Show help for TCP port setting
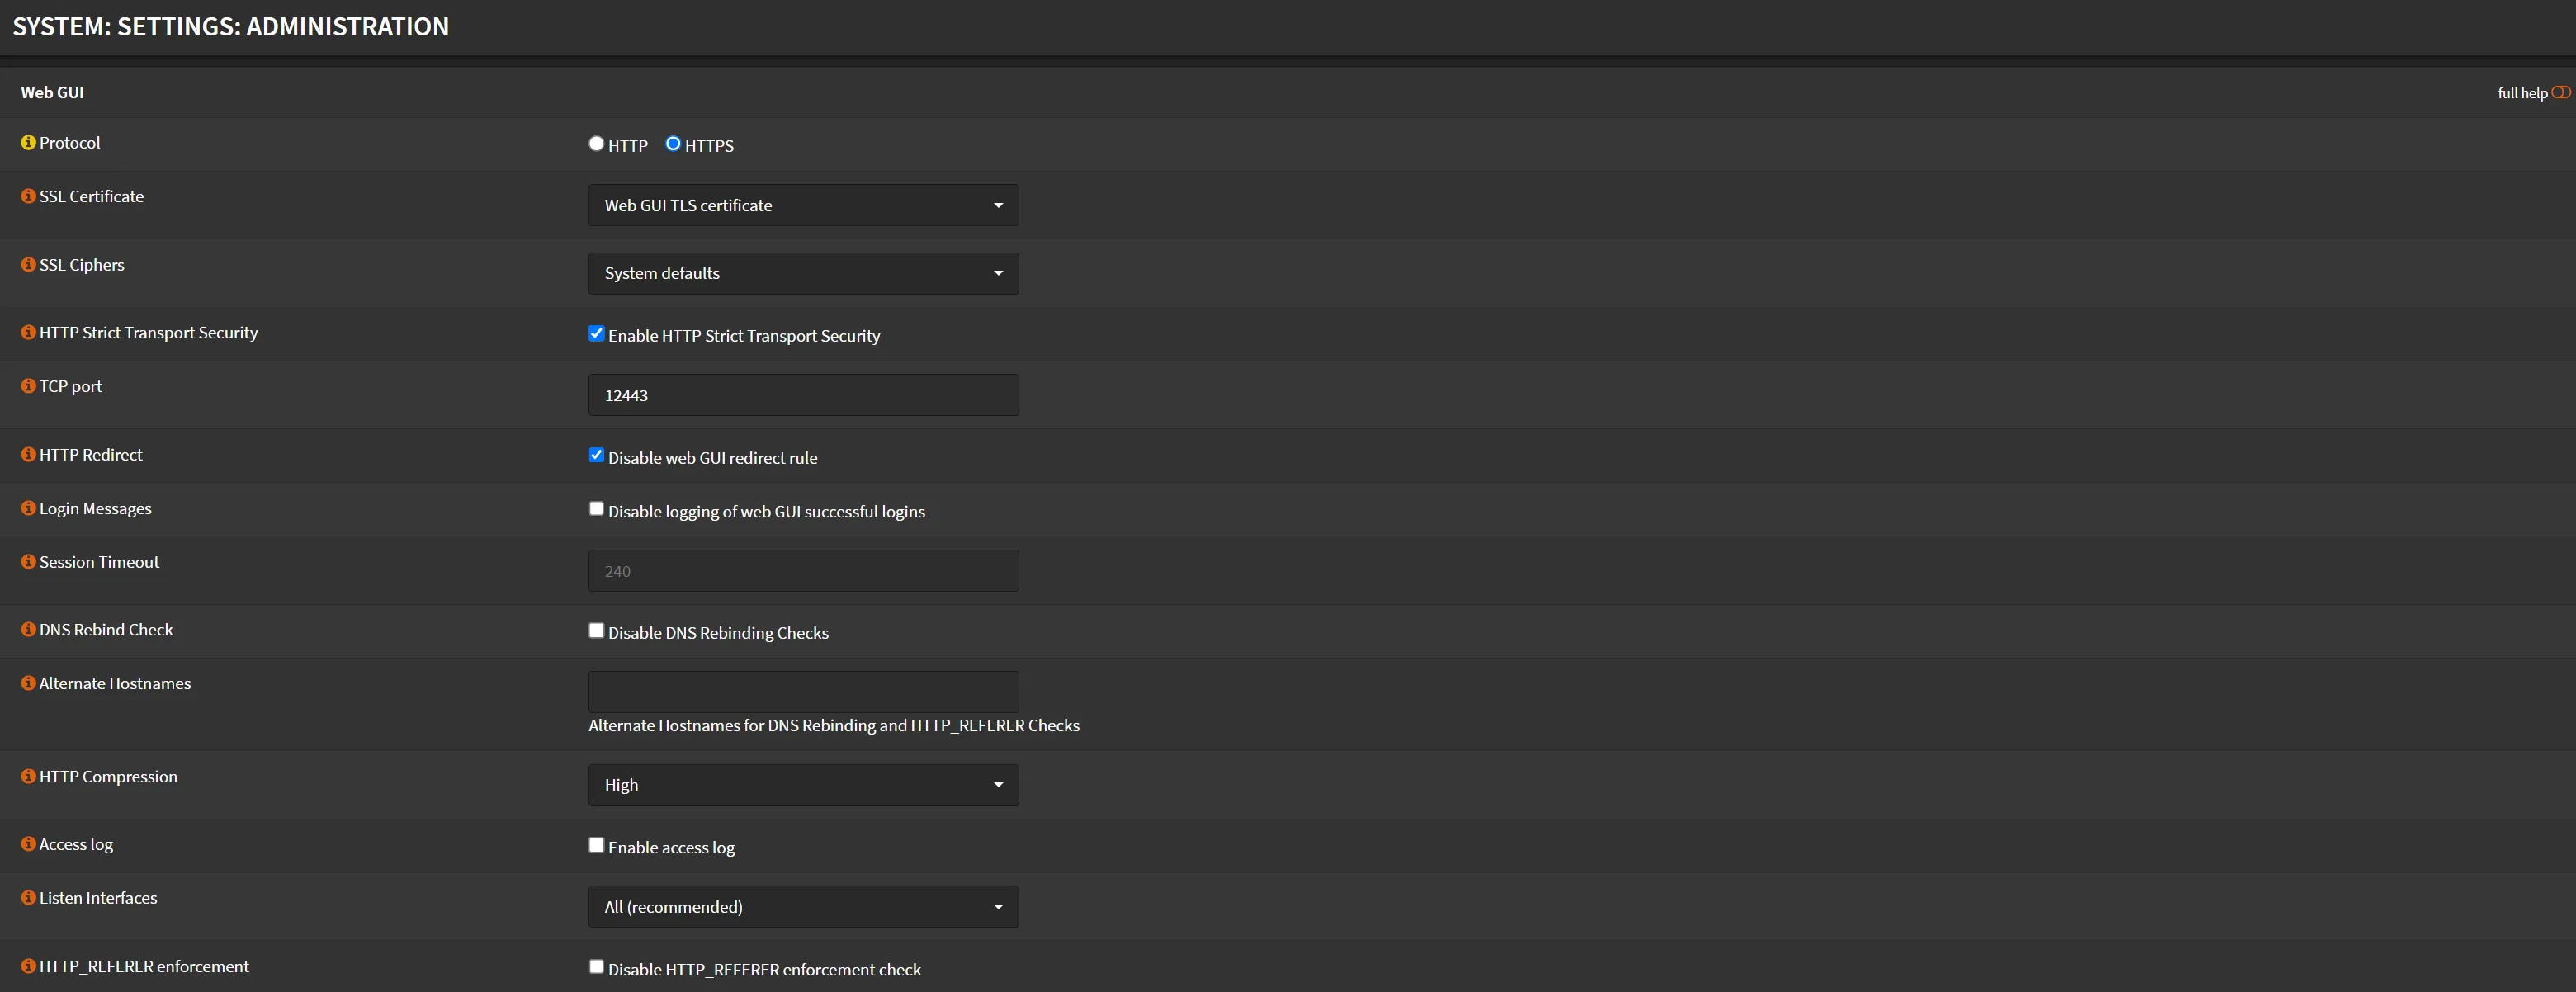This screenshot has height=992, width=2576. pos(28,386)
